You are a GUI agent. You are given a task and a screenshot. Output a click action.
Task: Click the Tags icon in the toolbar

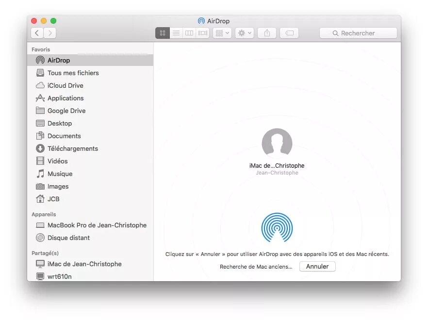pyautogui.click(x=289, y=32)
